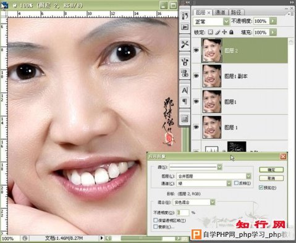Minimize the Layers panel group

click(x=287, y=9)
